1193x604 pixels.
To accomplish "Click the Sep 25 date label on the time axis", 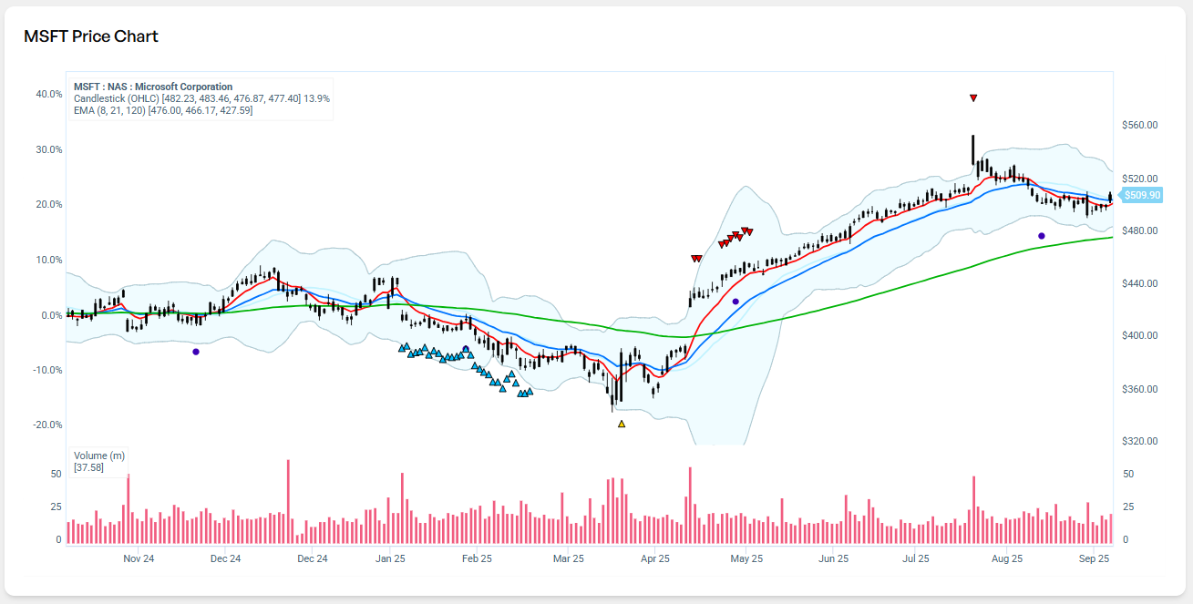I will (x=1095, y=558).
